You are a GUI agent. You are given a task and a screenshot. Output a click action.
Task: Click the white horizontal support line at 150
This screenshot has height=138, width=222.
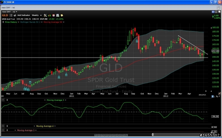click(104, 58)
